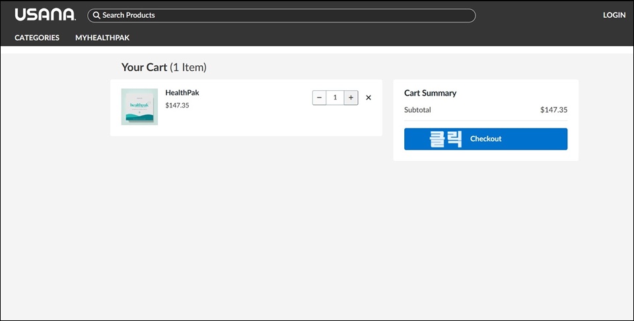This screenshot has width=634, height=321.
Task: Go to MYHEALTHPAK in the navigation
Action: coord(102,38)
